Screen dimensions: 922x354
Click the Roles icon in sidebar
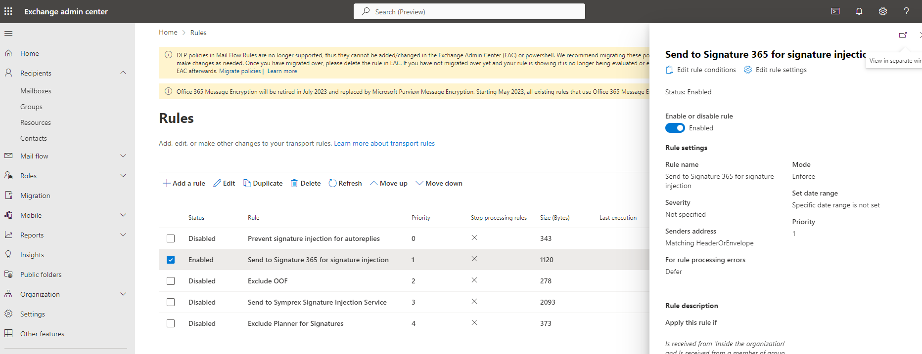coord(8,176)
